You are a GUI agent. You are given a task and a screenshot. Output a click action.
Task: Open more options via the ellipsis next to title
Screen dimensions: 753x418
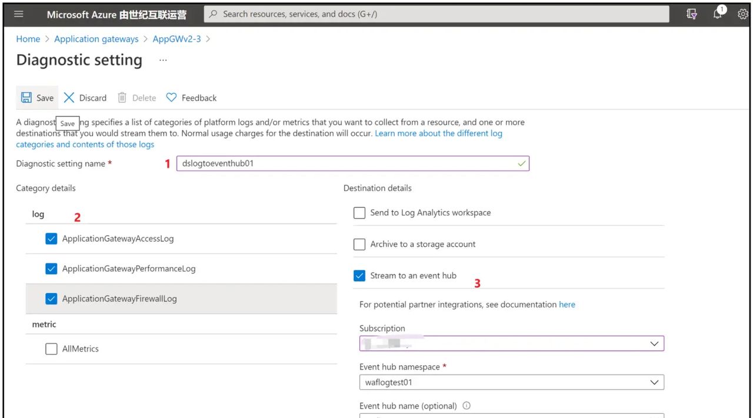pyautogui.click(x=163, y=59)
